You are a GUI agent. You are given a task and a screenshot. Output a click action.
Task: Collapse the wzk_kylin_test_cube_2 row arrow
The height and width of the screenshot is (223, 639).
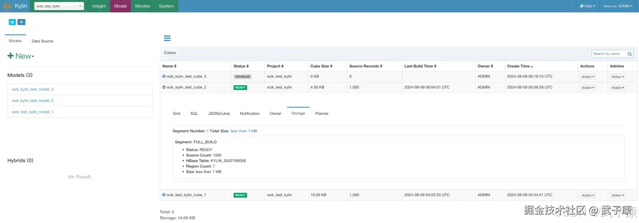[x=164, y=87]
